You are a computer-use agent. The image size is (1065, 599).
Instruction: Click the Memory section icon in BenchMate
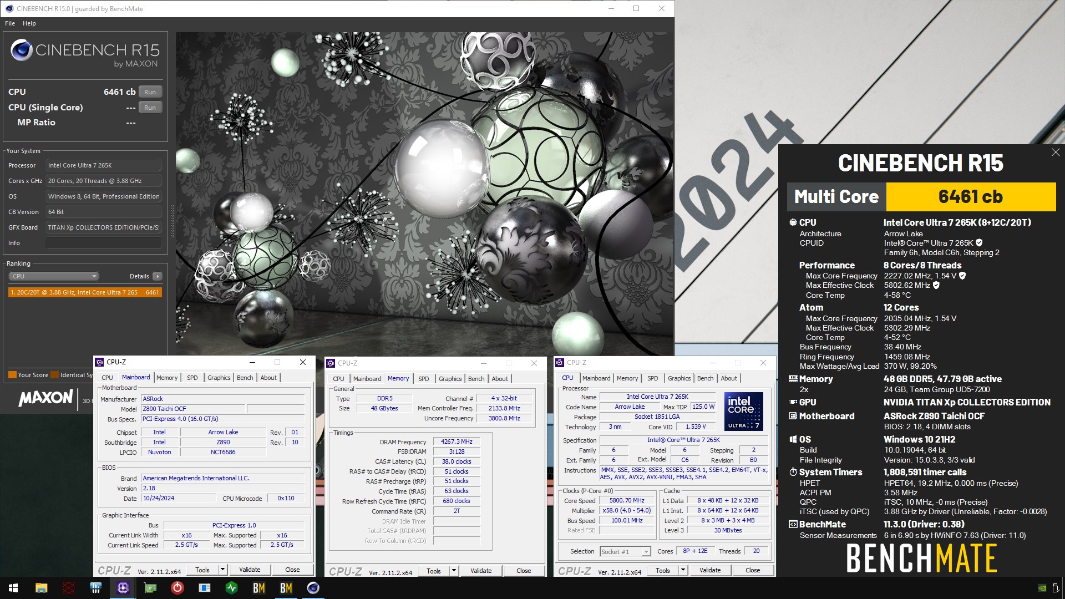(793, 379)
